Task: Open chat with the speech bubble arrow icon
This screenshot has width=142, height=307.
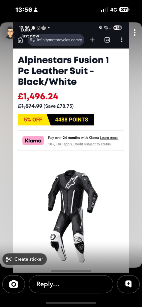Action: (128, 284)
